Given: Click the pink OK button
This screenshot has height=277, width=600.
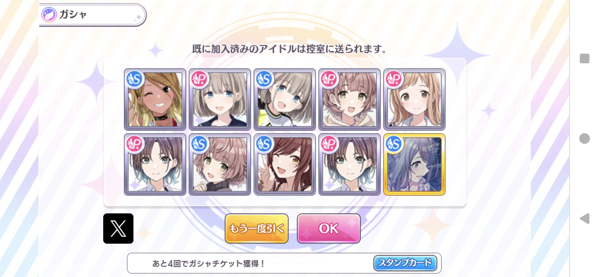Looking at the screenshot, I should (329, 228).
